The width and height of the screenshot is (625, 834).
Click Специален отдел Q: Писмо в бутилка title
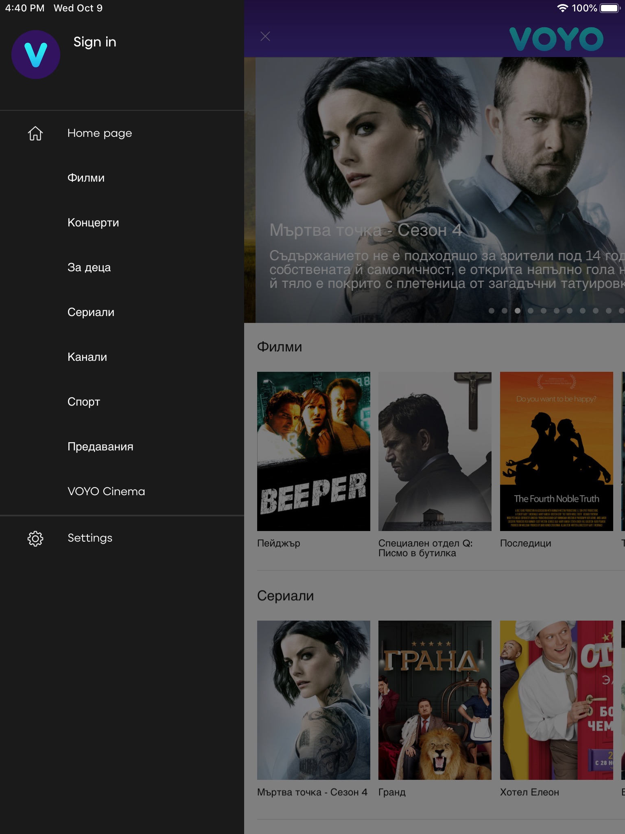coord(426,548)
